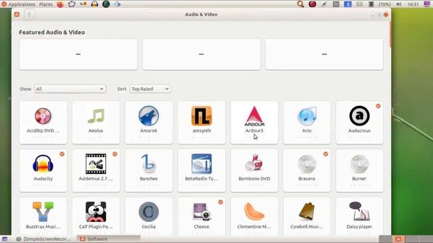This screenshot has height=243, width=433.
Task: Click the Ardour5 application tile
Action: click(254, 122)
